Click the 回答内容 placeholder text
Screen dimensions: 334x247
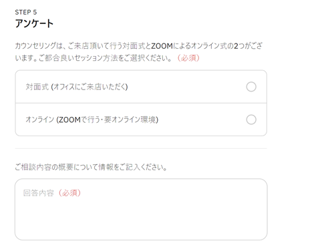click(39, 193)
